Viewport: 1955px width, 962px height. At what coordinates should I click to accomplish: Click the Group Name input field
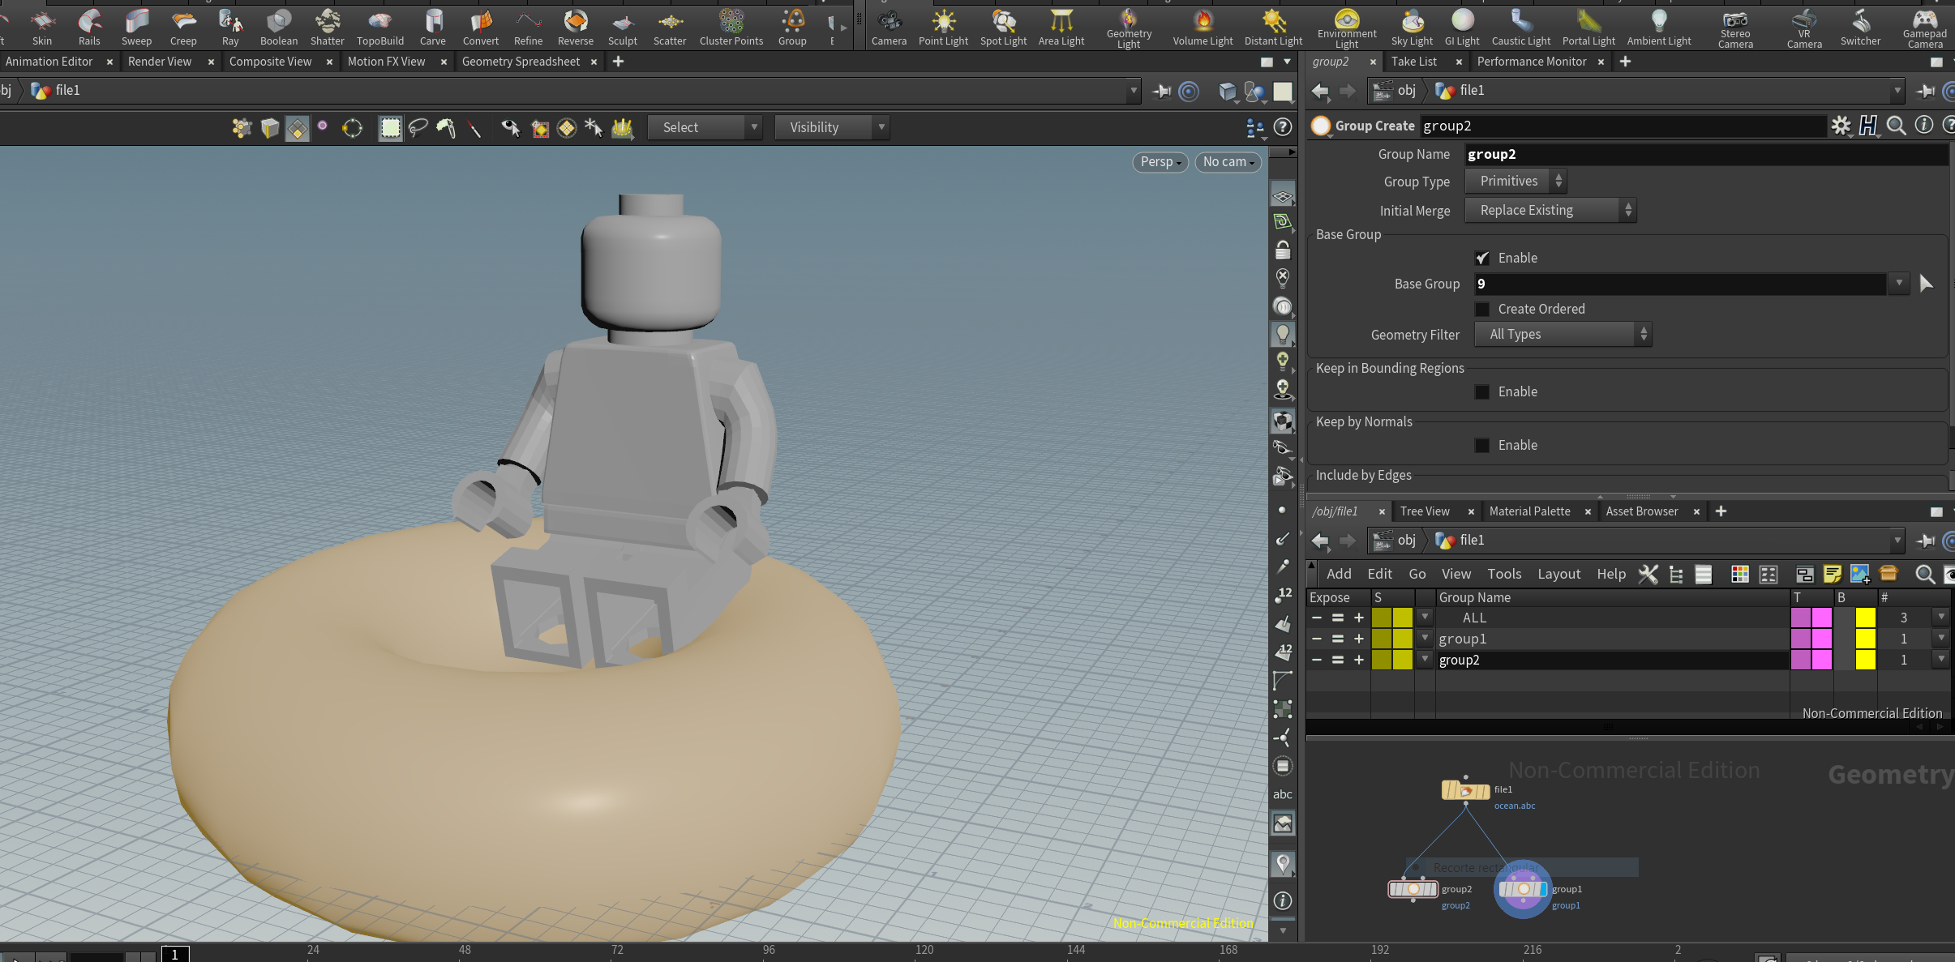[x=1706, y=154]
